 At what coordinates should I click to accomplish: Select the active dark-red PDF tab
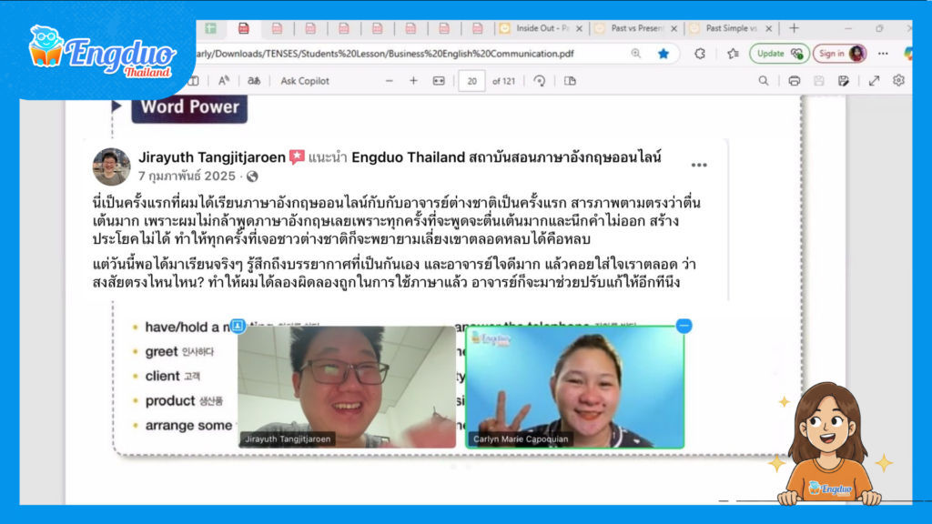click(x=244, y=28)
